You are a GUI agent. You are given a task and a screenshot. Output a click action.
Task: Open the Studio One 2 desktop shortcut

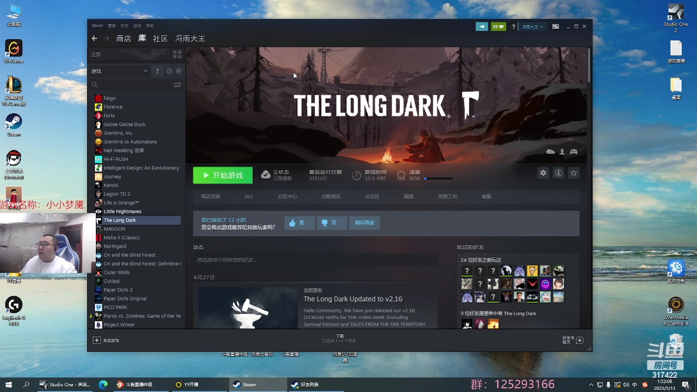tap(676, 18)
